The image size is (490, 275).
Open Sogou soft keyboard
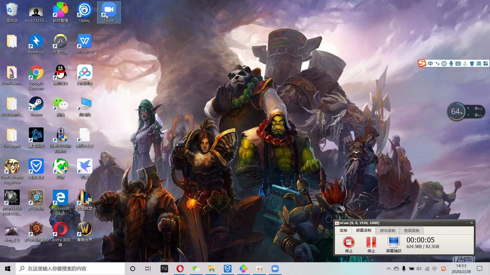[458, 63]
